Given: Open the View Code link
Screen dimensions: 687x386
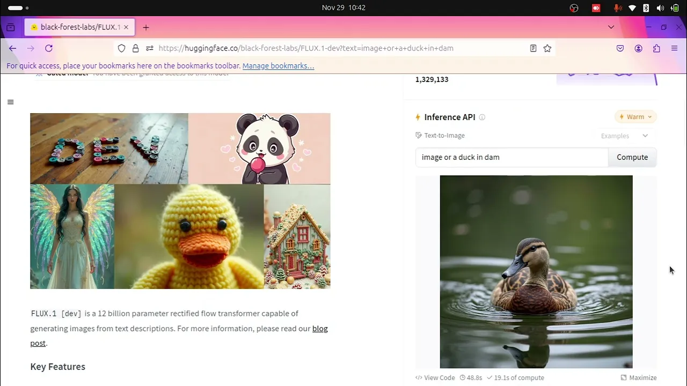Looking at the screenshot, I should pyautogui.click(x=435, y=377).
